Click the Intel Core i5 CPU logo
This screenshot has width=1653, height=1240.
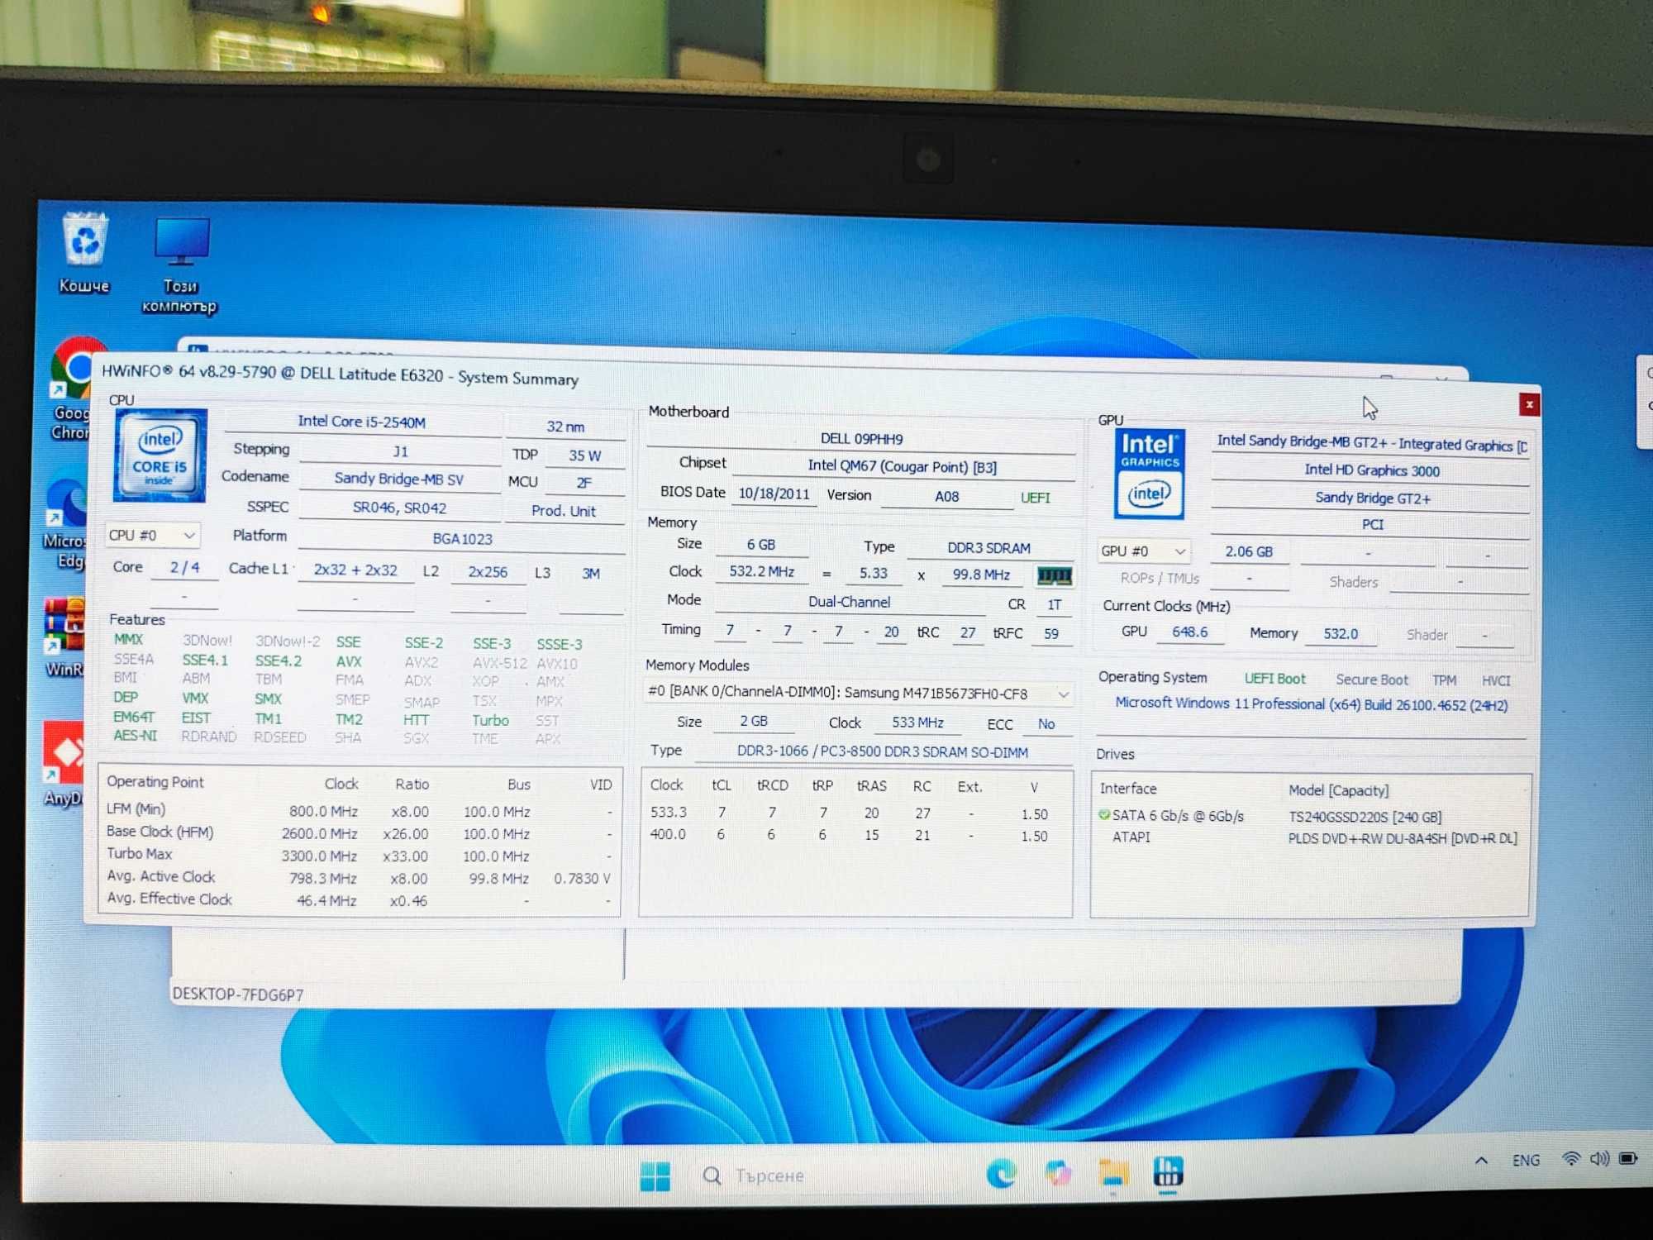(160, 455)
